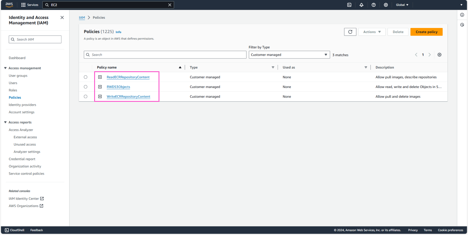The width and height of the screenshot is (468, 235).
Task: Open Unused access in sidebar
Action: [25, 145]
